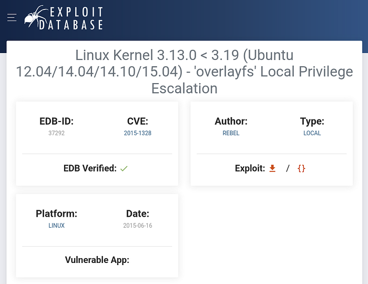Open CVE 2015-1328 link
This screenshot has width=368, height=284.
point(138,133)
